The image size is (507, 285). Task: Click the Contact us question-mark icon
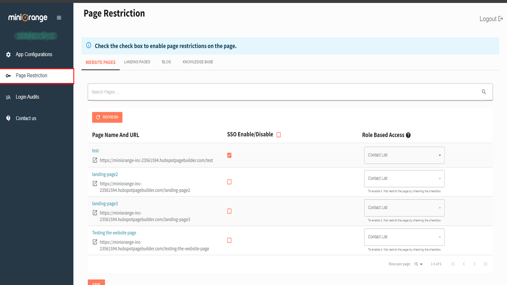click(8, 118)
